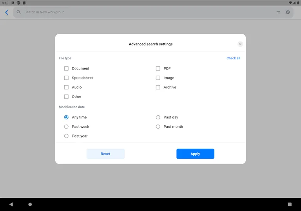Check the Audio file type box
The width and height of the screenshot is (301, 211).
click(x=66, y=87)
